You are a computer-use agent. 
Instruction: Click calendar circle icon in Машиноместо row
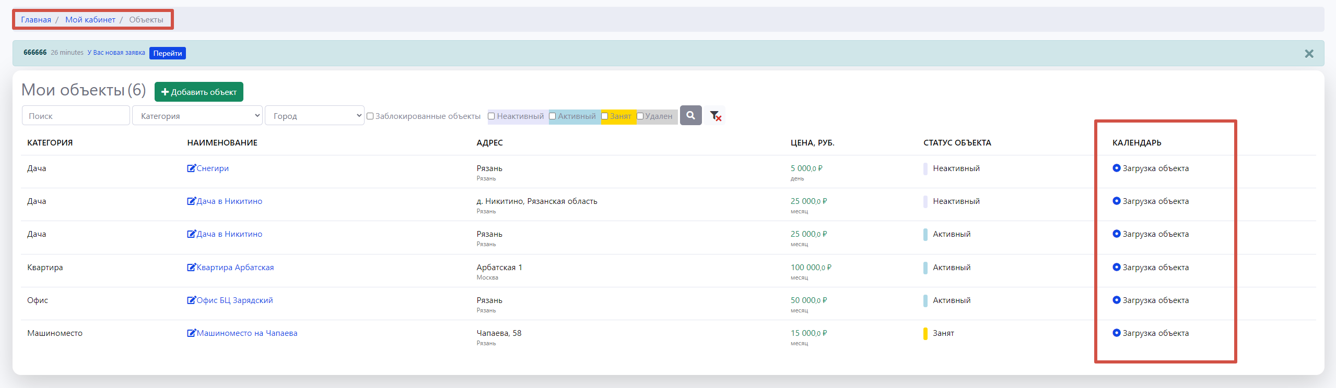tap(1116, 333)
